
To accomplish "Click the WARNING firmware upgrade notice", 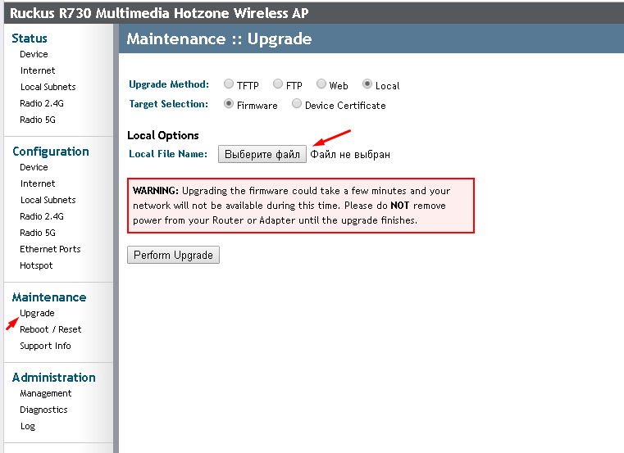I will (x=301, y=206).
